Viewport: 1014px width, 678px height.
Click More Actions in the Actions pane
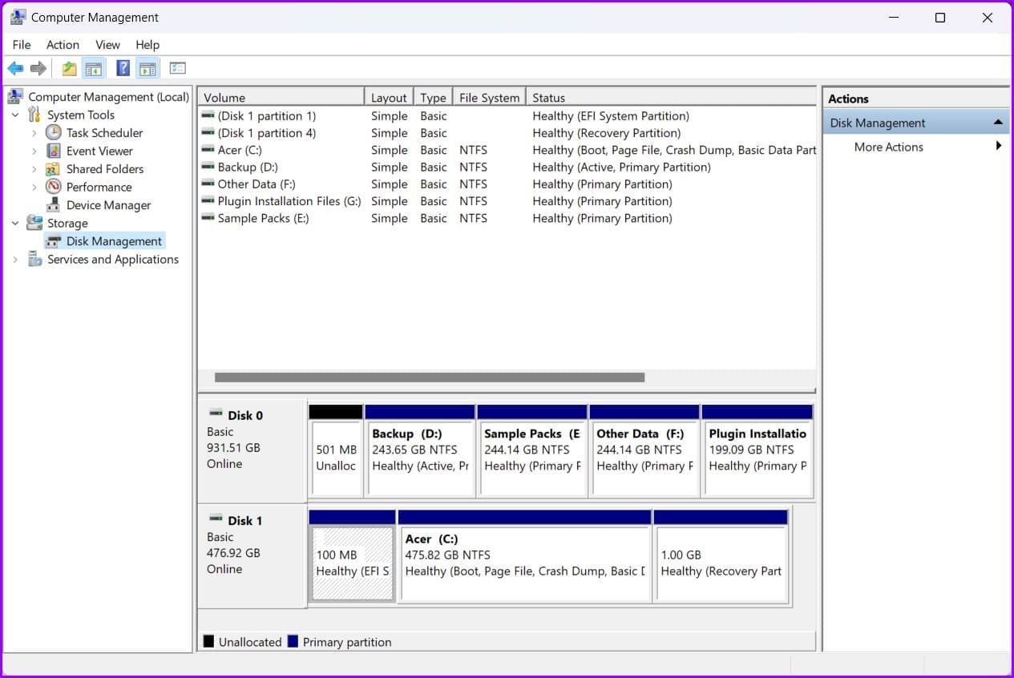click(x=888, y=147)
